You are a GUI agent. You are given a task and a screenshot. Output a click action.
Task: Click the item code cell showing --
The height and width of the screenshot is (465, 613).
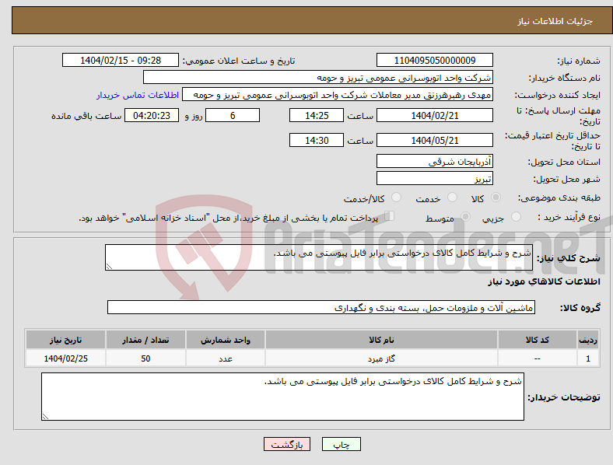click(x=538, y=358)
